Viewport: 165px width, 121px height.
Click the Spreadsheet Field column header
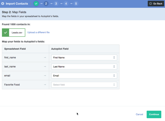coord(26,49)
